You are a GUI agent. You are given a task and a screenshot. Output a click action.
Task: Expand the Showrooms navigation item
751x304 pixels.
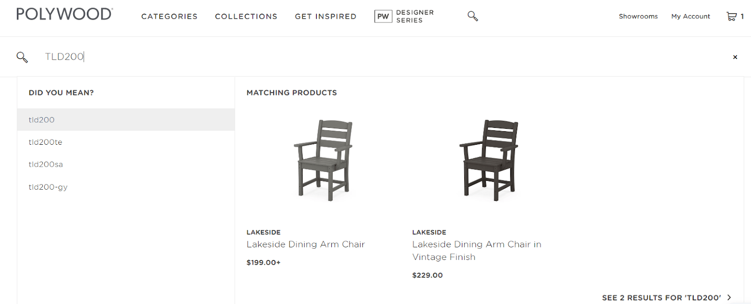tap(638, 16)
